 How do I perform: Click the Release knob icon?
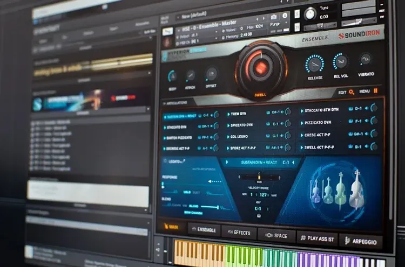(315, 64)
